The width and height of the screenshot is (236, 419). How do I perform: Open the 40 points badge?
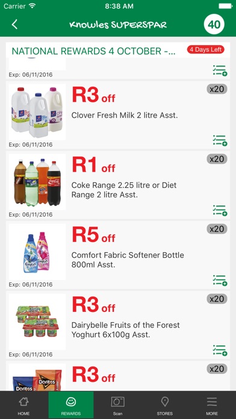point(214,25)
